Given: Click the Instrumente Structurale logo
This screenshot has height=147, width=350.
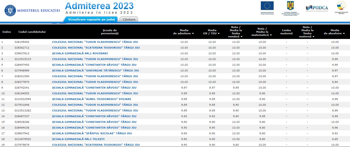Looking at the screenshot, I should 341,7.
